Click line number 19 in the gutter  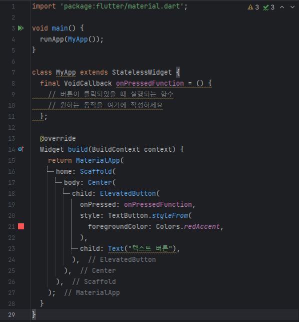(x=11, y=204)
